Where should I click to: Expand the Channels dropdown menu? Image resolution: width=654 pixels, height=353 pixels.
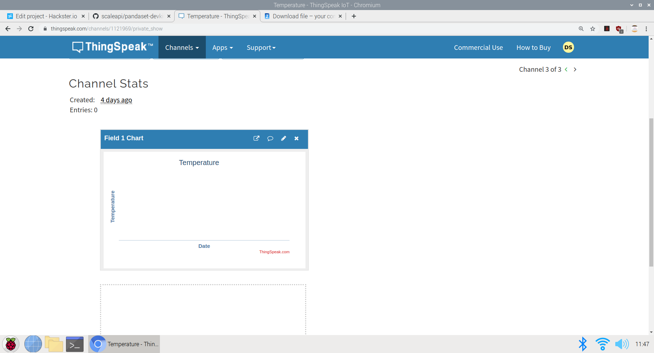coord(182,48)
